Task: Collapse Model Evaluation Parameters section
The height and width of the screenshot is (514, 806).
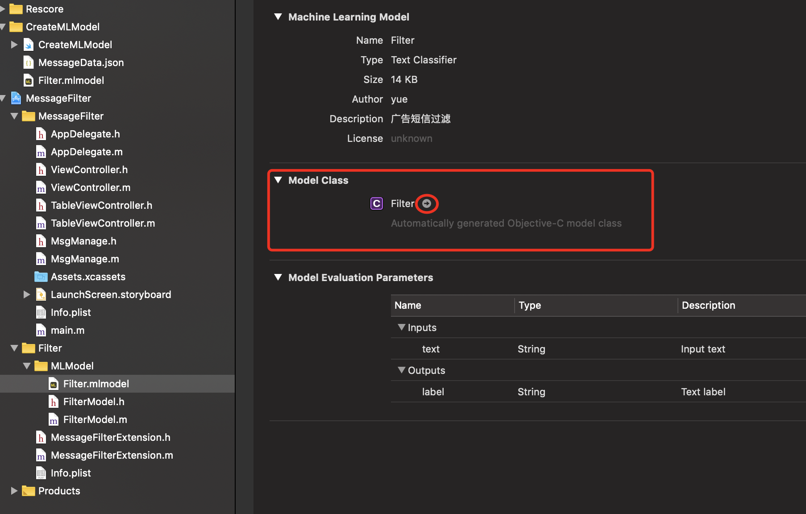Action: pos(278,278)
